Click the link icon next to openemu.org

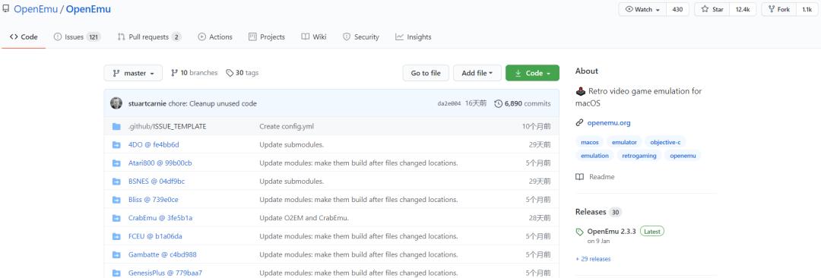(579, 123)
